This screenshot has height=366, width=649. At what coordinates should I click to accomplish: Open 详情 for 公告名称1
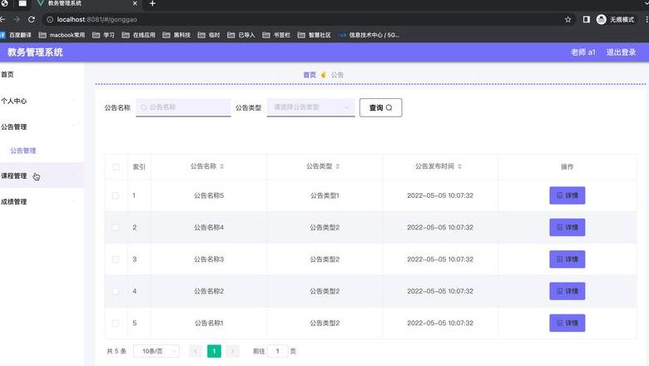[x=567, y=323]
